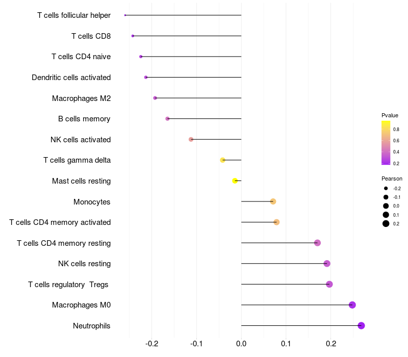This screenshot has width=408, height=357.
Task: Click the Pvalue color gradient bar
Action: tap(386, 143)
